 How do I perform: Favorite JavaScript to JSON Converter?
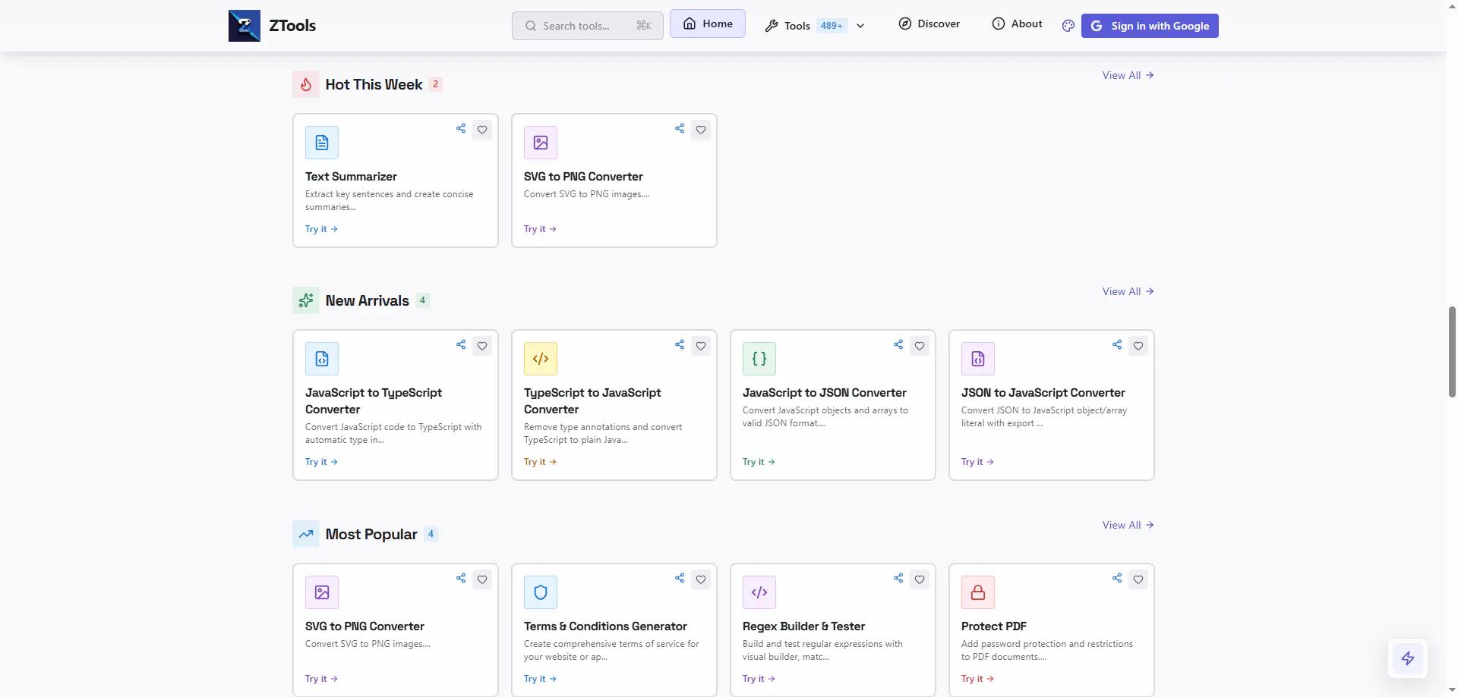pos(920,347)
